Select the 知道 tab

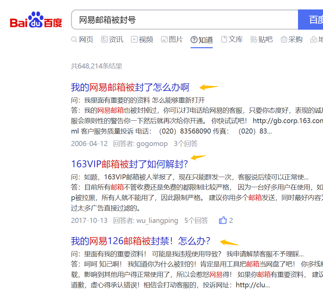tap(202, 40)
